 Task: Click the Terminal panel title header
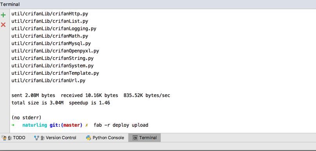tap(10, 4)
